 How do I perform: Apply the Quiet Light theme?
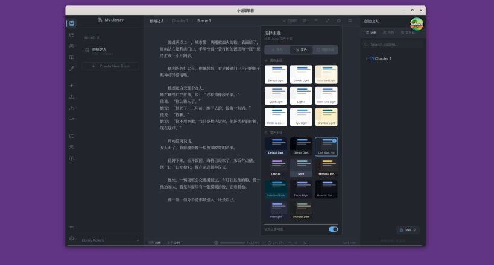tap(276, 96)
